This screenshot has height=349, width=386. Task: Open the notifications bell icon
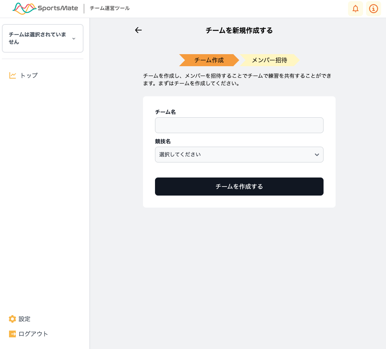(x=355, y=9)
